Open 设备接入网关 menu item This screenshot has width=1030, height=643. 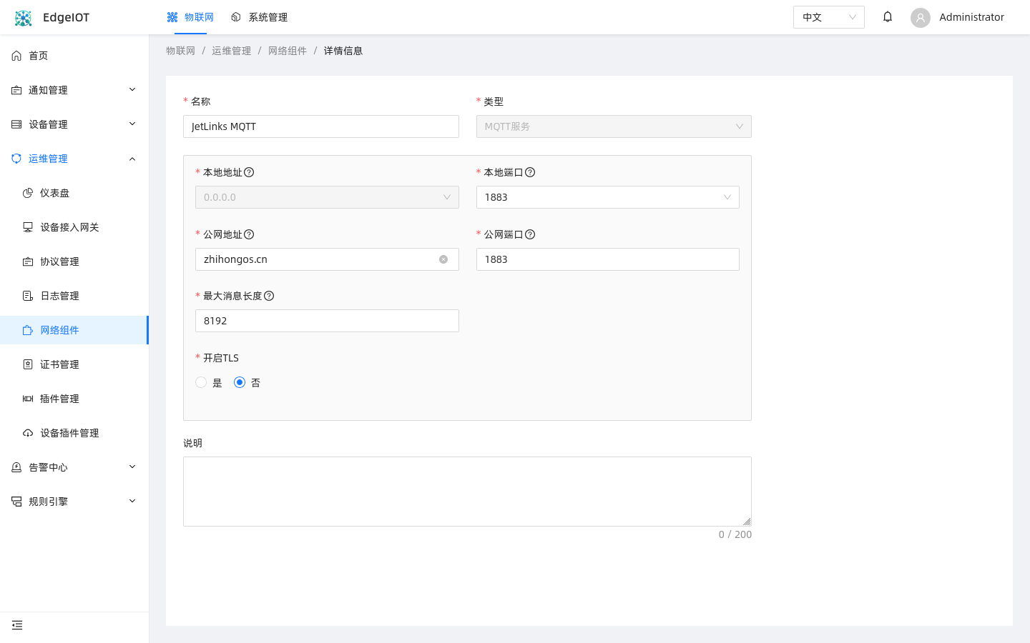[x=74, y=227]
